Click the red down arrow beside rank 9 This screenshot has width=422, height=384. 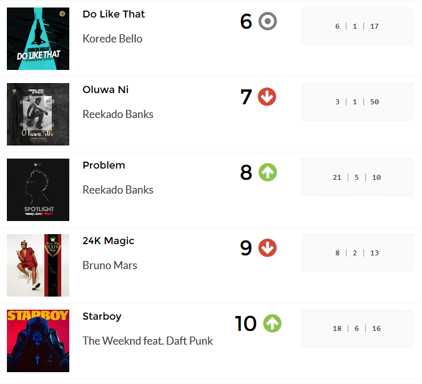268,248
